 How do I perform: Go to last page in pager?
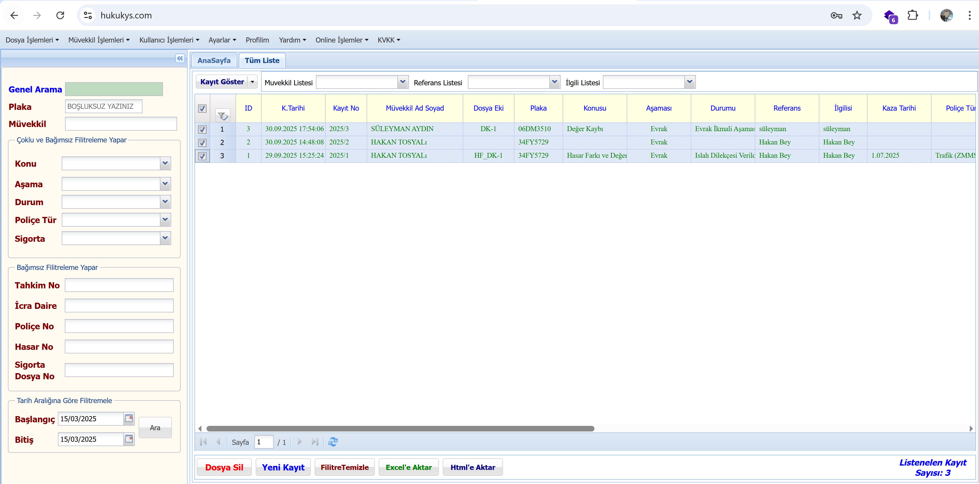coord(315,442)
